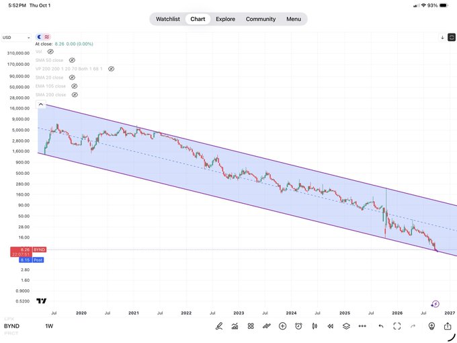The height and width of the screenshot is (343, 457).
Task: Change chart type via candlestick icon
Action: click(315, 326)
